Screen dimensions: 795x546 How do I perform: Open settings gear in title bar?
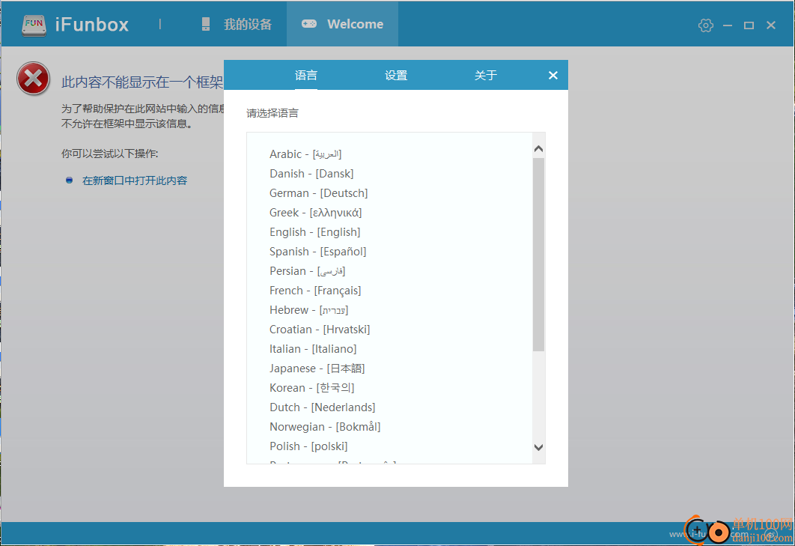[x=705, y=25]
